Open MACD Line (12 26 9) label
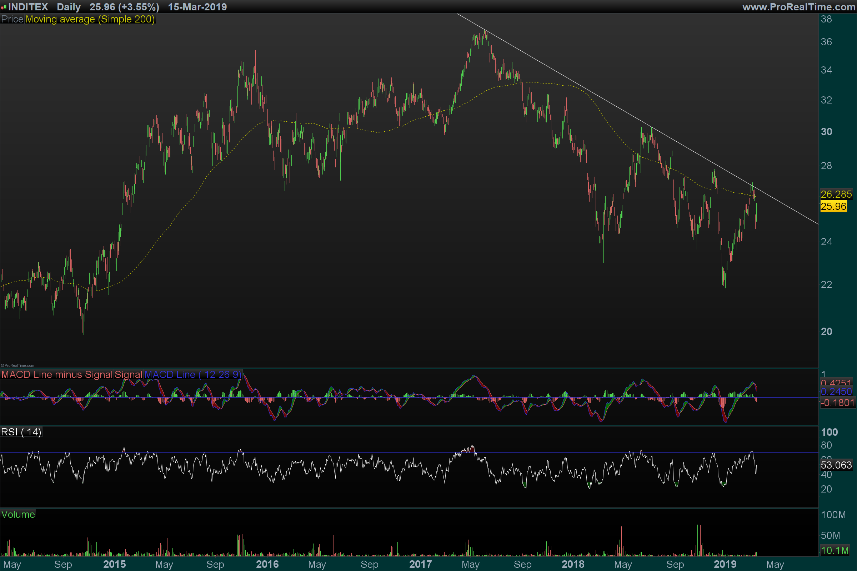The width and height of the screenshot is (857, 571). click(193, 374)
